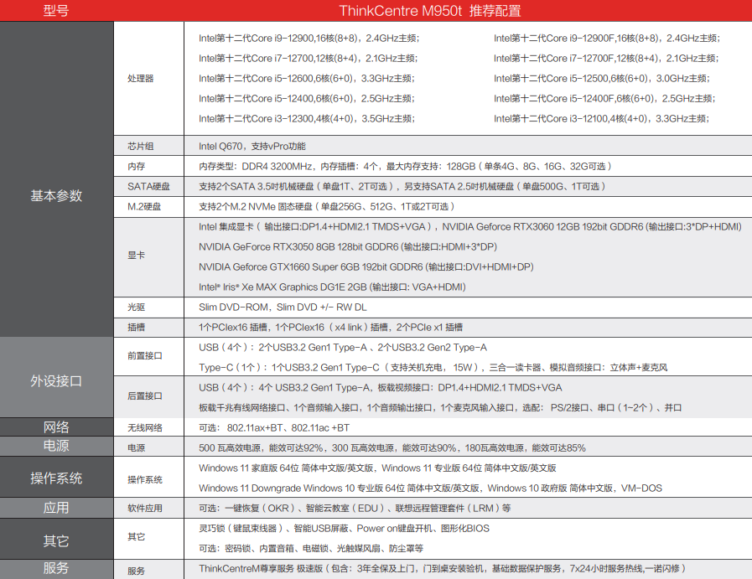752x579 pixels.
Task: Click the '无线网络' row label
Action: coord(145,428)
